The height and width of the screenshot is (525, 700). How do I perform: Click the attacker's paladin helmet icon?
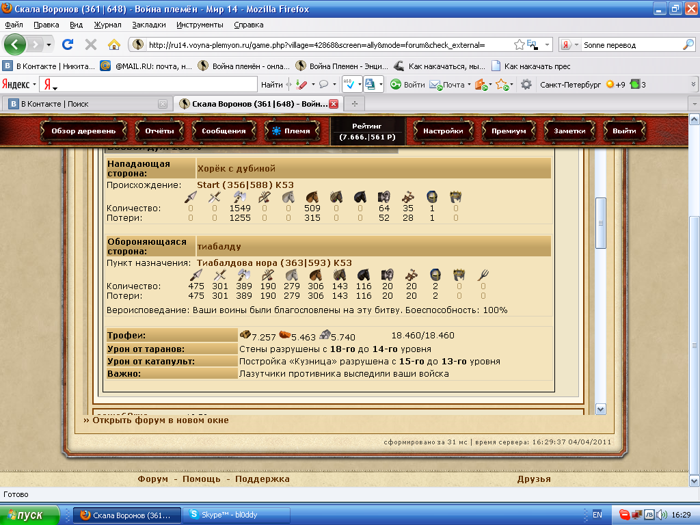(432, 197)
